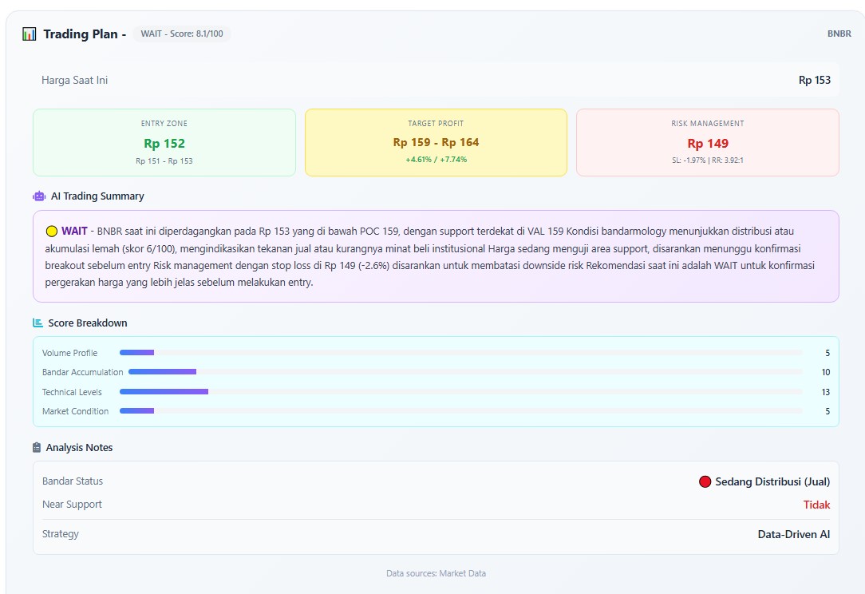Screen dimensions: 865x594
Task: Select the Risk Management Rp 149 card
Action: coord(707,142)
